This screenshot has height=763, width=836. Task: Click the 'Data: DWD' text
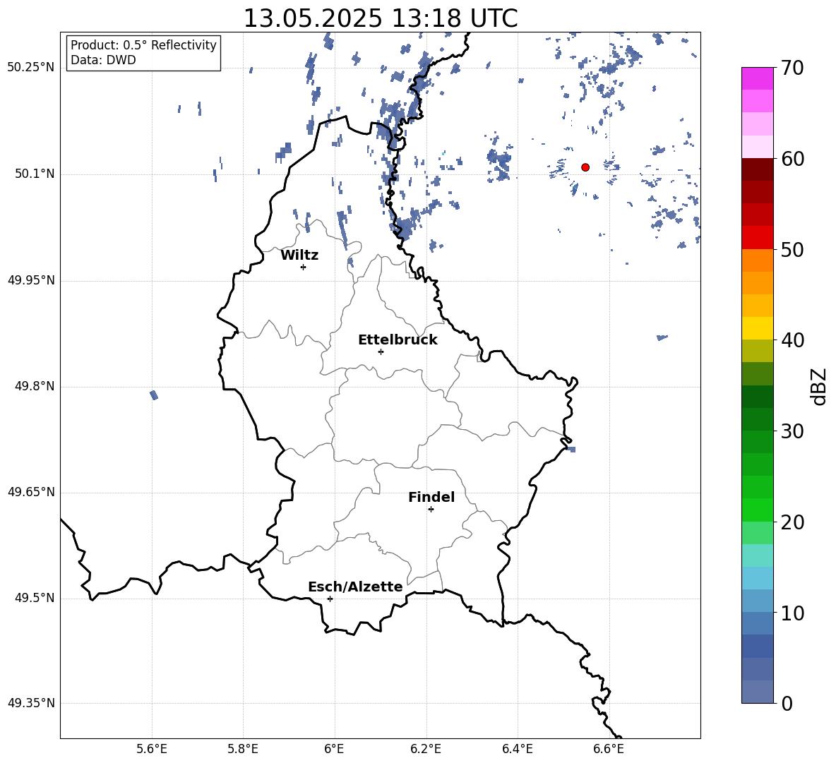point(103,60)
